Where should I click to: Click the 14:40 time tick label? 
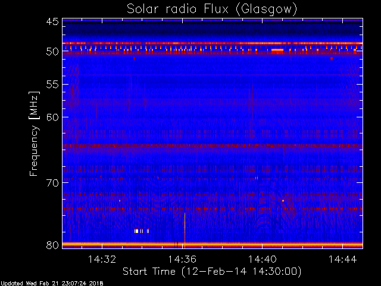click(x=262, y=259)
